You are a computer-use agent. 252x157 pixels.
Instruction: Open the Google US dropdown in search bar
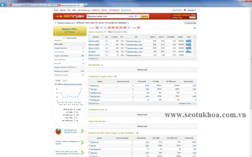pos(134,16)
